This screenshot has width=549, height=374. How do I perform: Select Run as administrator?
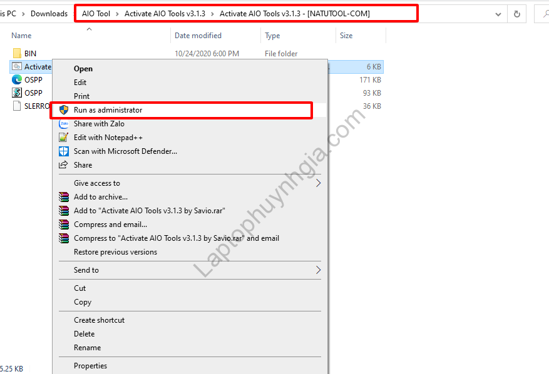coord(108,110)
